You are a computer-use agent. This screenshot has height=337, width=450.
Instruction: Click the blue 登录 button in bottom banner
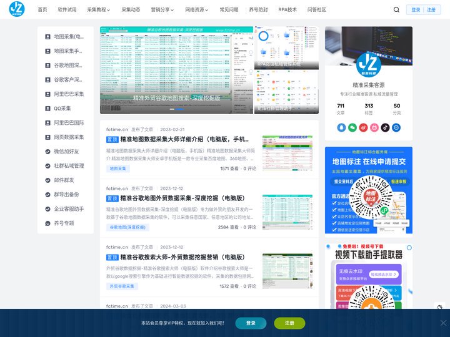tap(251, 323)
